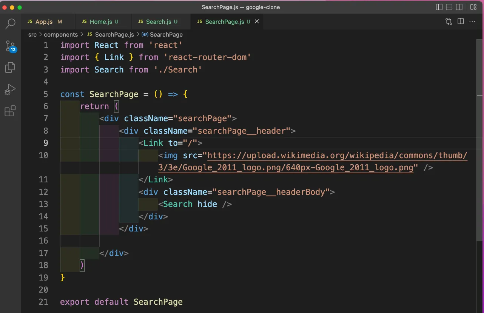
Task: Click closing '</Link>' tag on line 11
Action: tap(156, 180)
